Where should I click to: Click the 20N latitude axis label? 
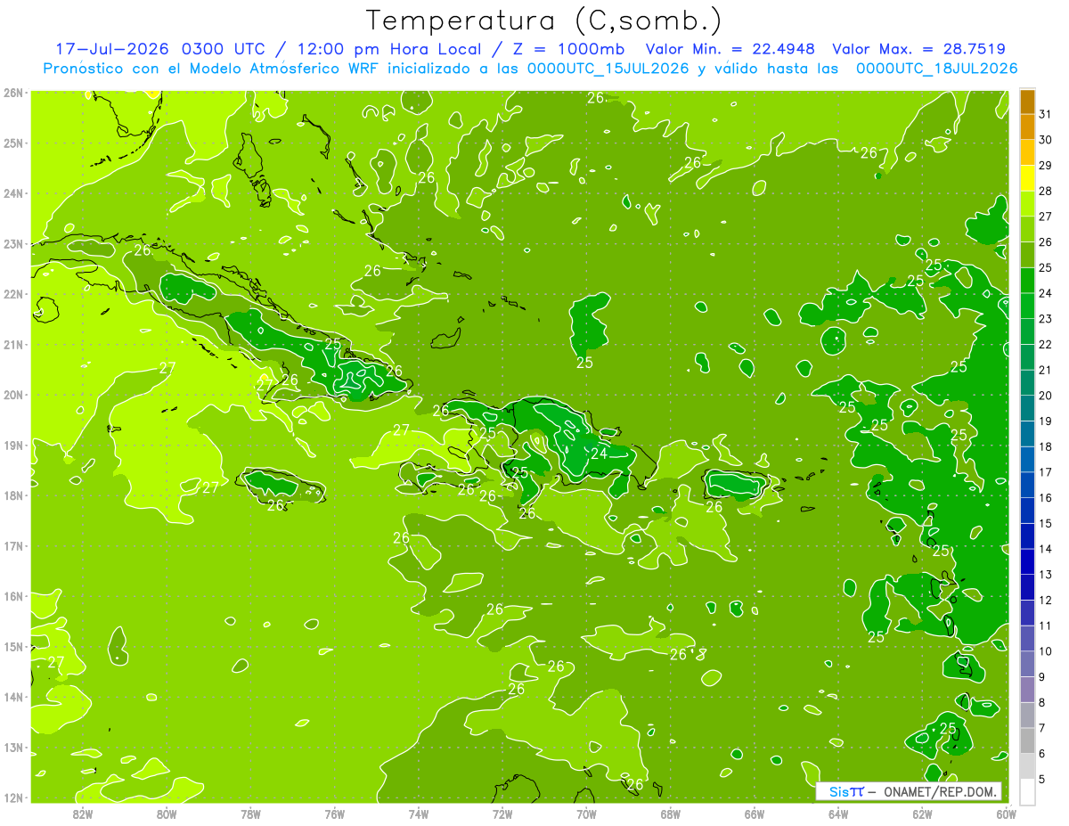[14, 395]
